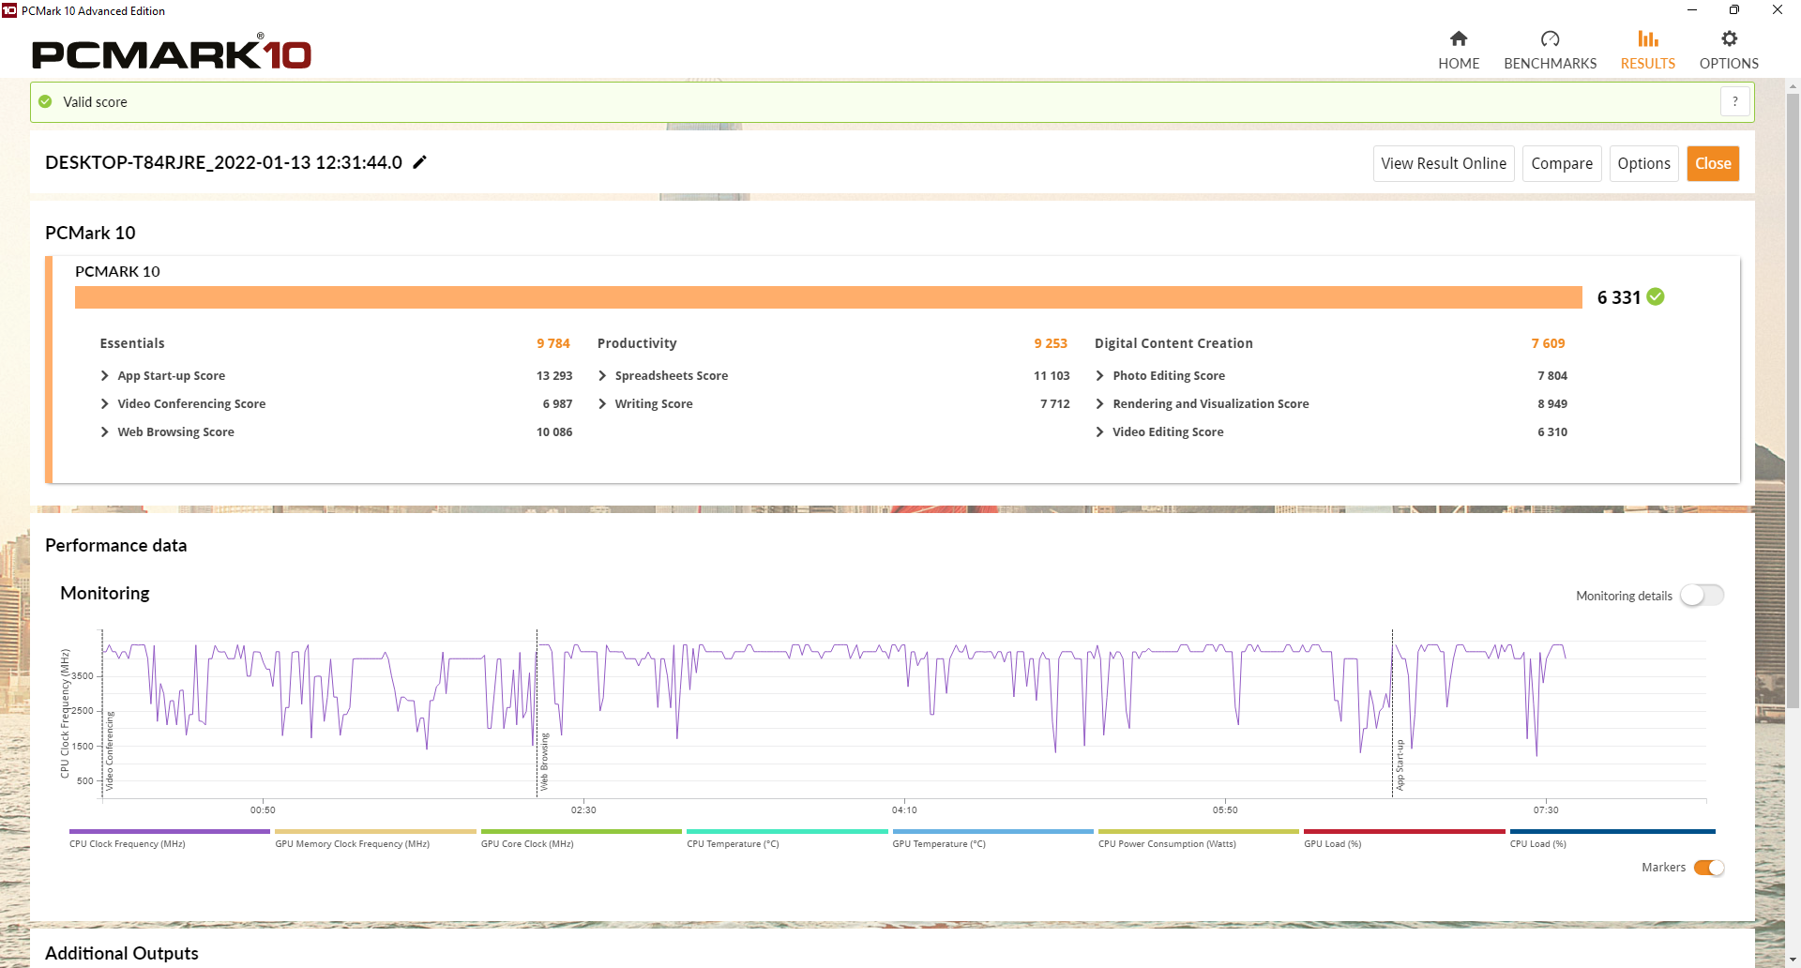Click the Compare button
Image resolution: width=1801 pixels, height=968 pixels.
click(1562, 163)
